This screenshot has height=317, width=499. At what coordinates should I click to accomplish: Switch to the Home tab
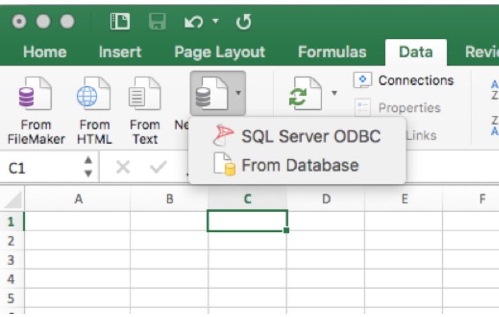click(x=45, y=52)
